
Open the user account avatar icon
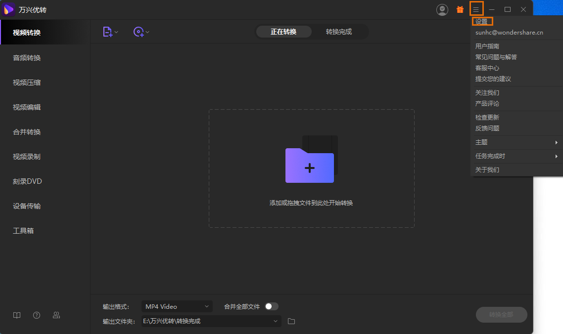[x=442, y=9]
